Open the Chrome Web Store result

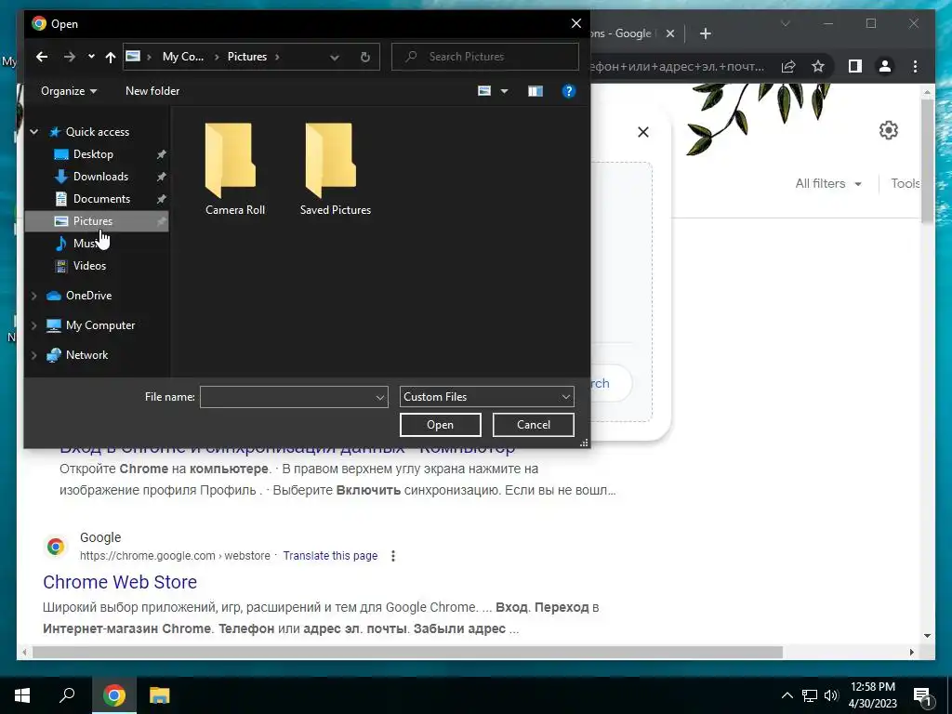pyautogui.click(x=120, y=582)
